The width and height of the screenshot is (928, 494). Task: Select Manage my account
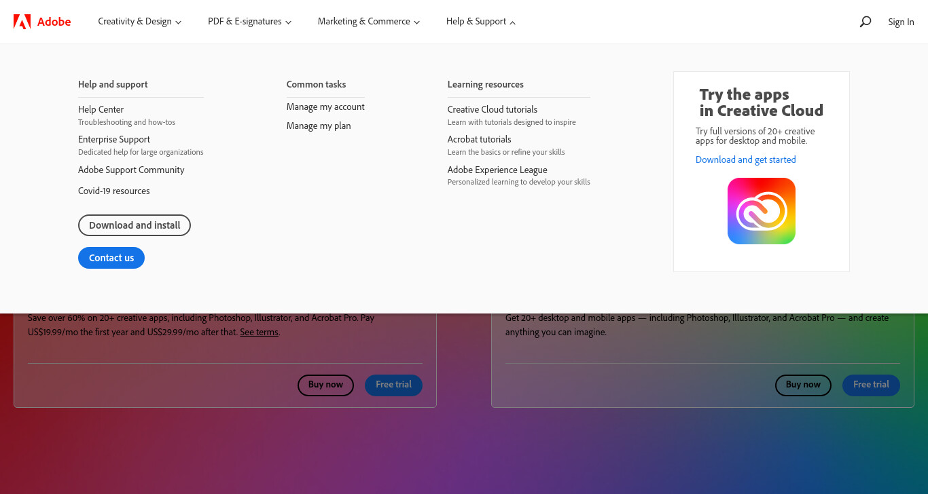click(x=325, y=107)
